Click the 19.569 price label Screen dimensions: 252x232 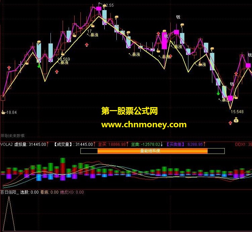tap(64, 59)
